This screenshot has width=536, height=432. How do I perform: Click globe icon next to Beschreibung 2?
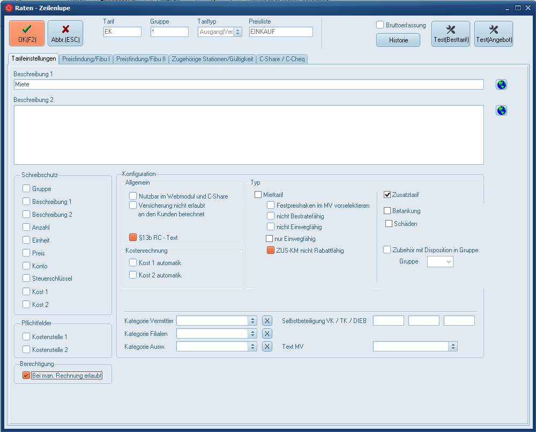[501, 111]
